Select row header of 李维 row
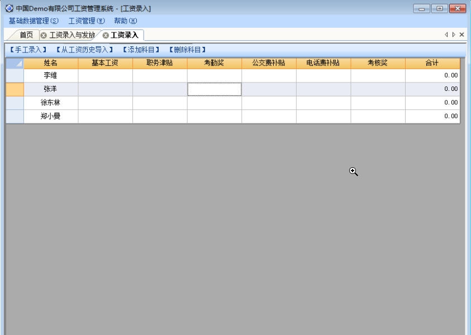 point(15,75)
